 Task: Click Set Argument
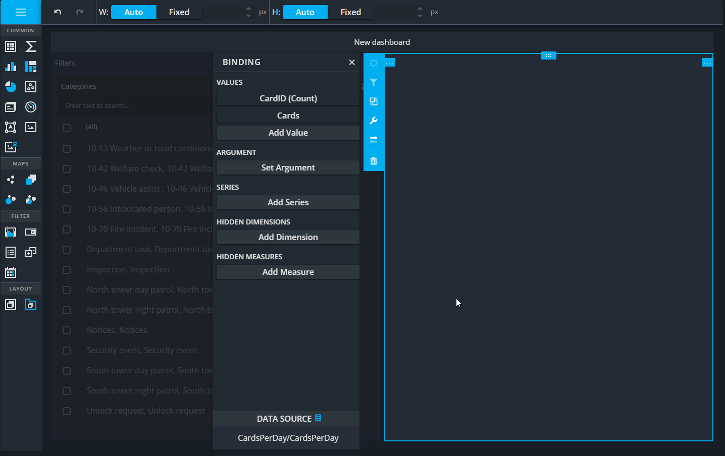point(288,167)
